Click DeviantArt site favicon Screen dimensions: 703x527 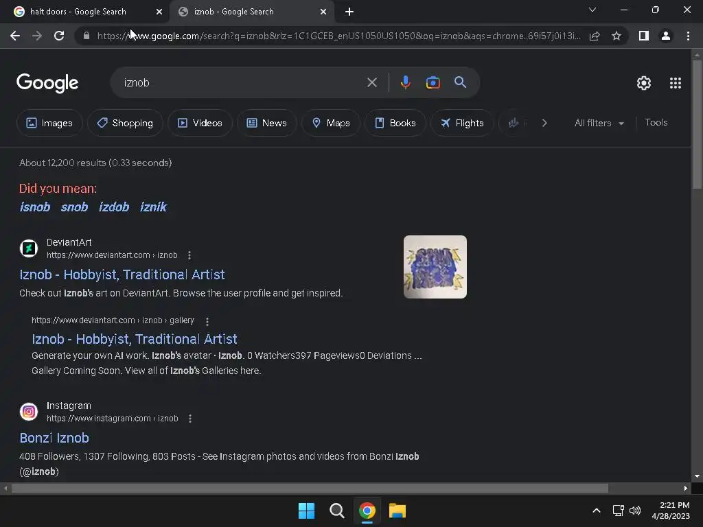(x=29, y=248)
